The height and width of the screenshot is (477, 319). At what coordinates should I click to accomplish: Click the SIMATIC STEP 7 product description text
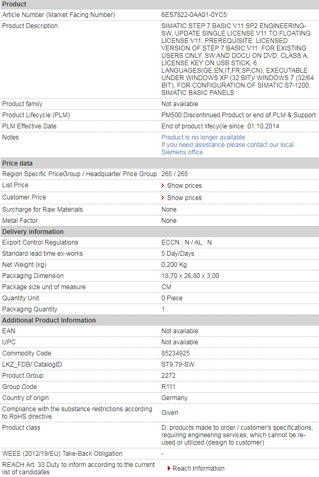[237, 59]
